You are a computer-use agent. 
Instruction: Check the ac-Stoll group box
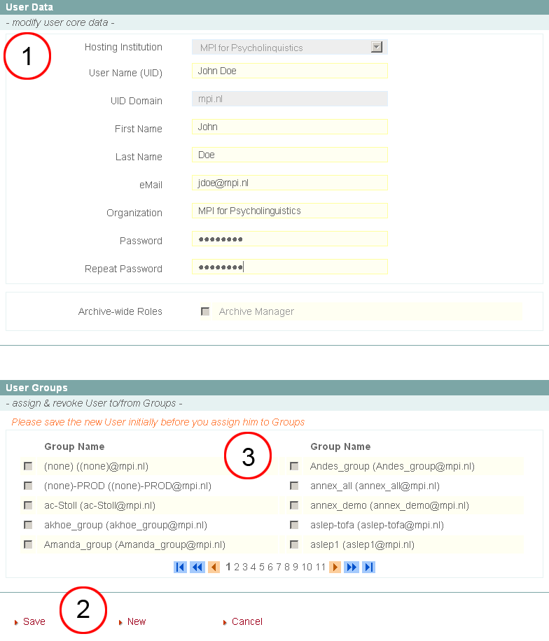28,505
